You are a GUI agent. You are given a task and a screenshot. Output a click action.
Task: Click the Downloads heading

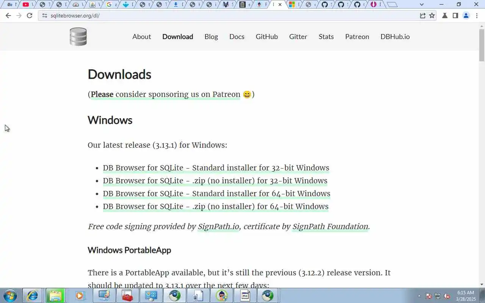119,74
